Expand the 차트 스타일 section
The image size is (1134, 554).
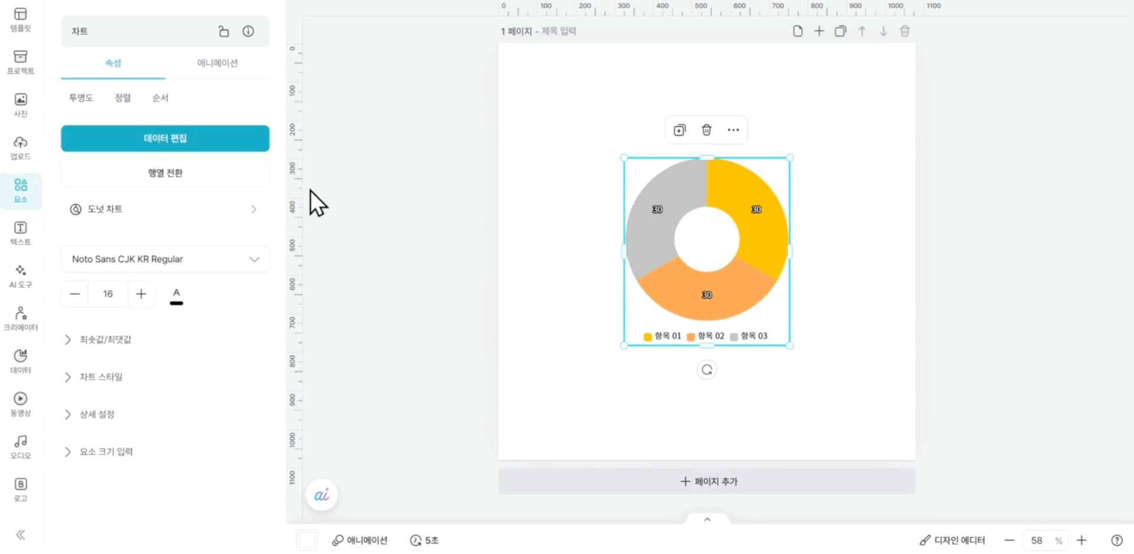93,377
